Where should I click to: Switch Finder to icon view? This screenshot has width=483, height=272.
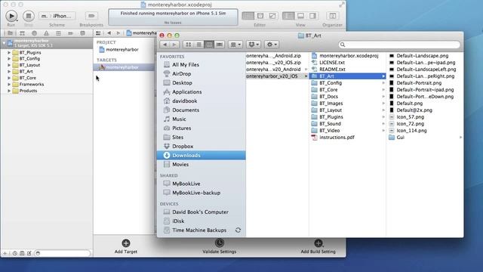tap(188, 45)
